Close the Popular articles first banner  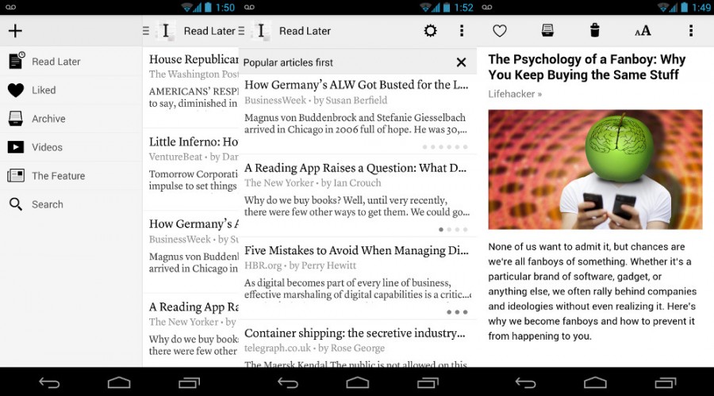pos(461,63)
